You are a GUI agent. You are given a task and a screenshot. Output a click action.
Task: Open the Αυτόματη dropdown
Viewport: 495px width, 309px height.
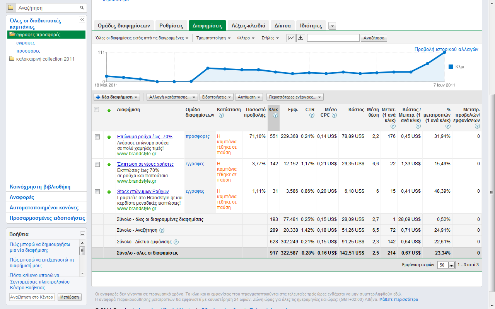pos(249,97)
